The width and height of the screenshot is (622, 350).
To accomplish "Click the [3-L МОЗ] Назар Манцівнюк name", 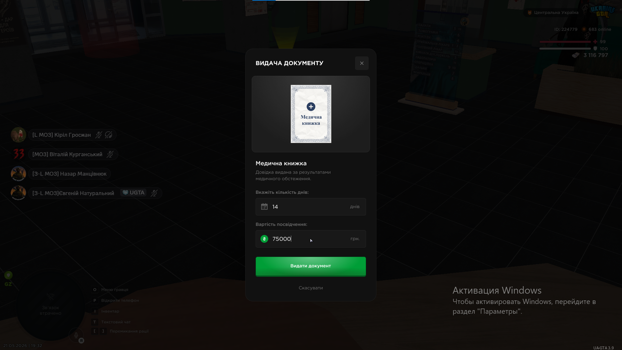I will coord(69,174).
